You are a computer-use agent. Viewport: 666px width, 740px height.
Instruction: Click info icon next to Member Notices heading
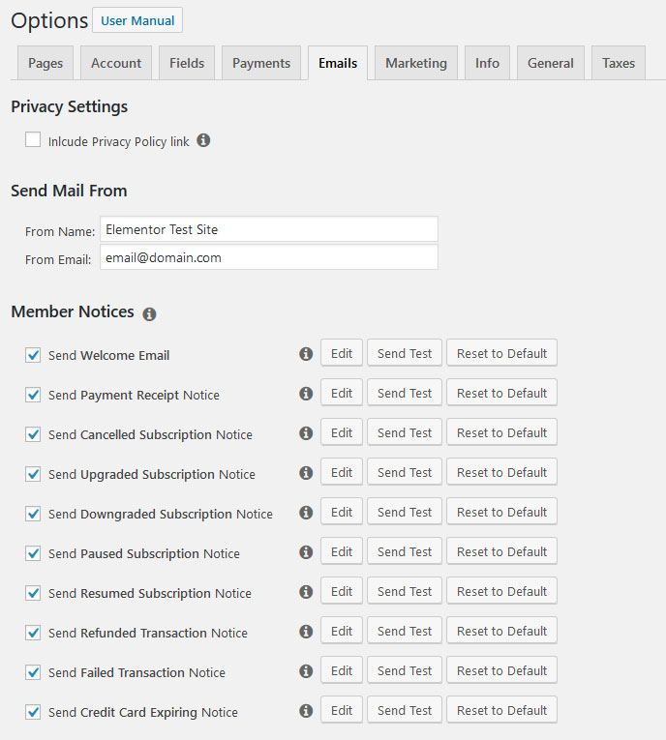tap(149, 313)
